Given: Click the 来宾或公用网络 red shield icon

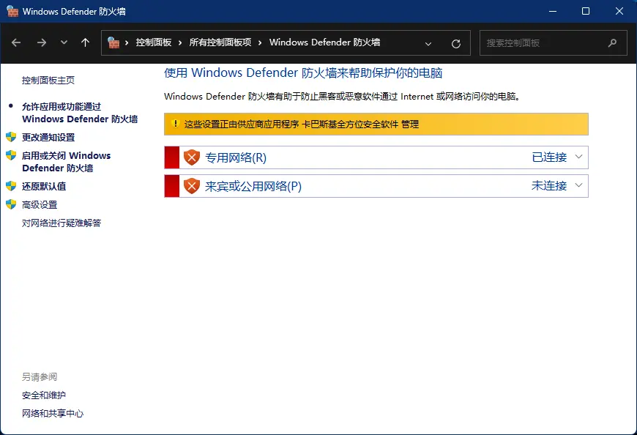Looking at the screenshot, I should coord(191,186).
